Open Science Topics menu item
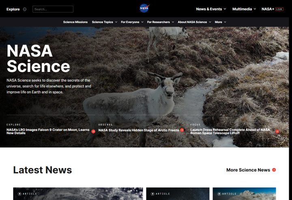The image size is (292, 200). 103,22
